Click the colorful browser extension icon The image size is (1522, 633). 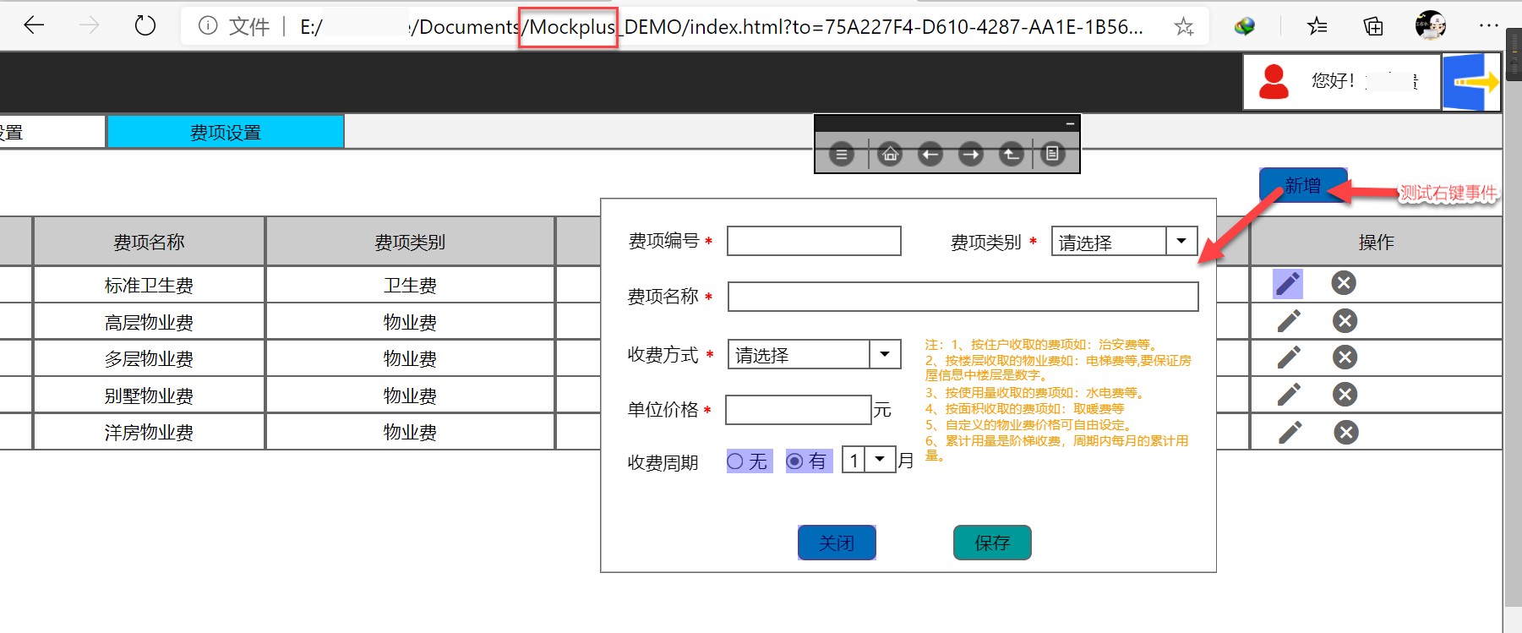point(1244,26)
